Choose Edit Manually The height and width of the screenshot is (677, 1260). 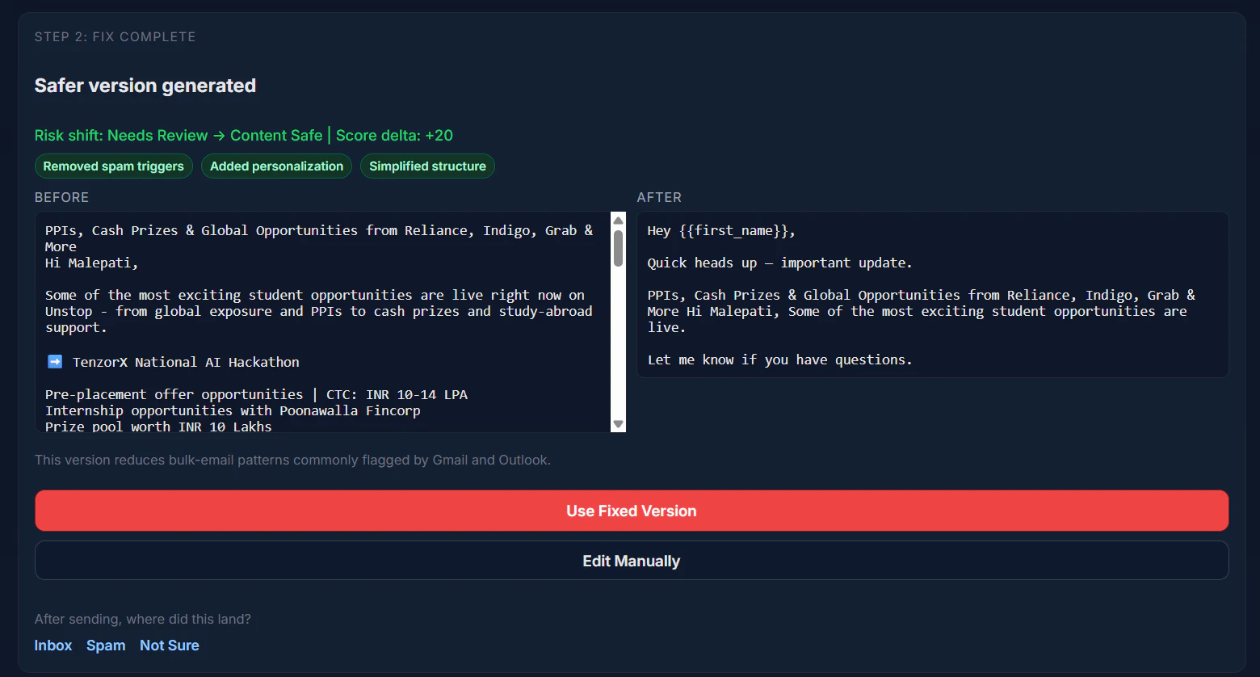(632, 561)
